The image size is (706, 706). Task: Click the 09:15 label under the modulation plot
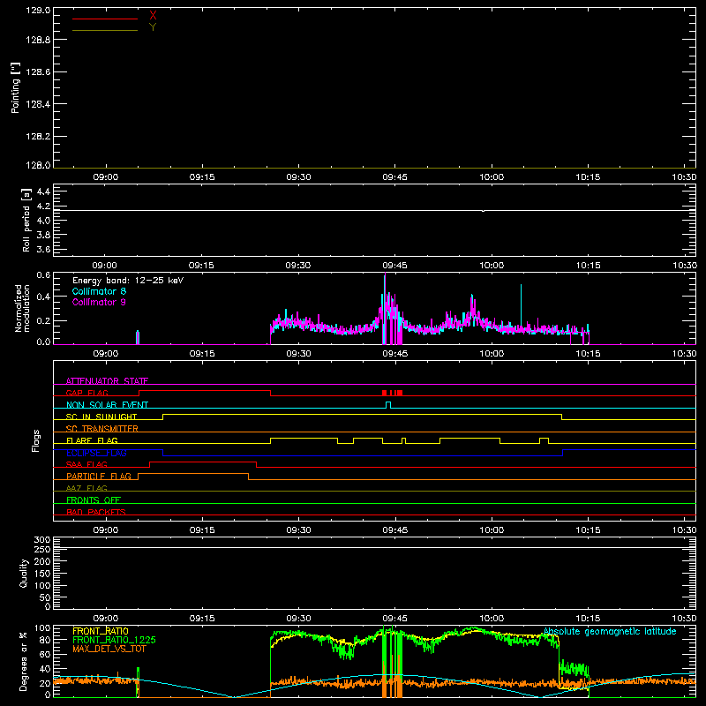pyautogui.click(x=202, y=354)
